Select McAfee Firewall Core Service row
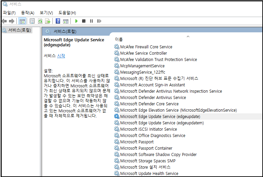 pyautogui.click(x=146, y=47)
